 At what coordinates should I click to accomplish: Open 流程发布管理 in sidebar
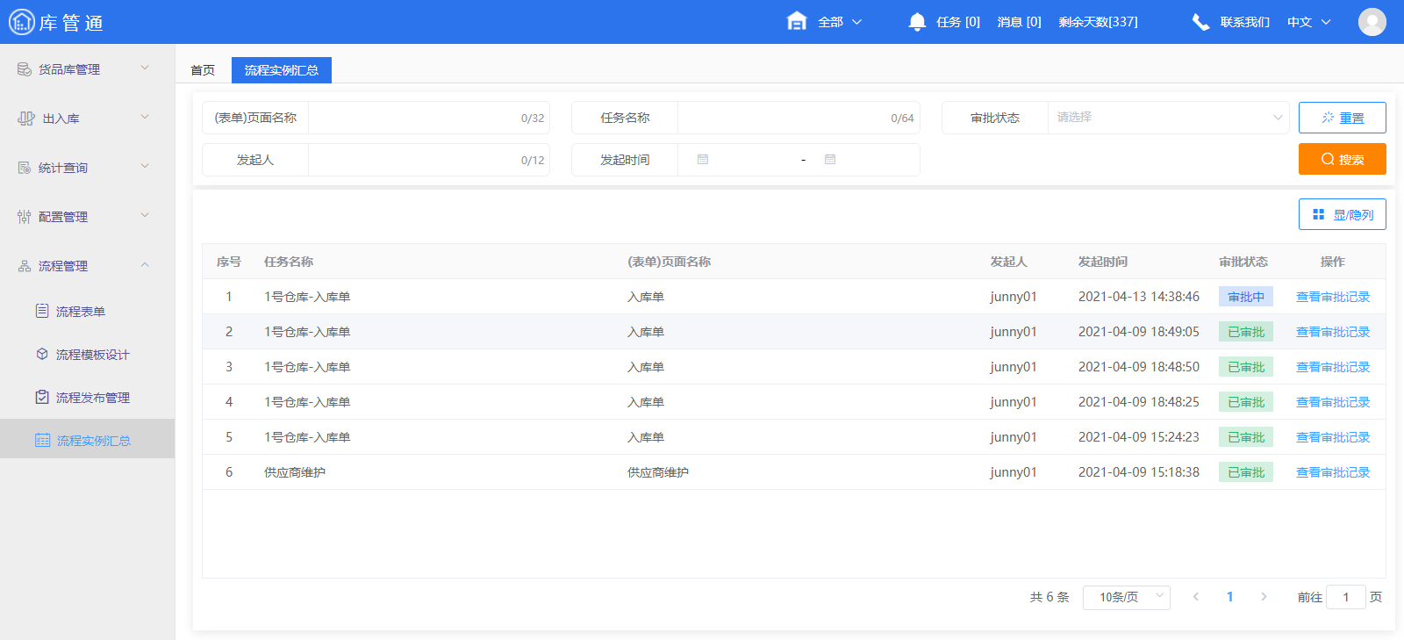click(92, 398)
